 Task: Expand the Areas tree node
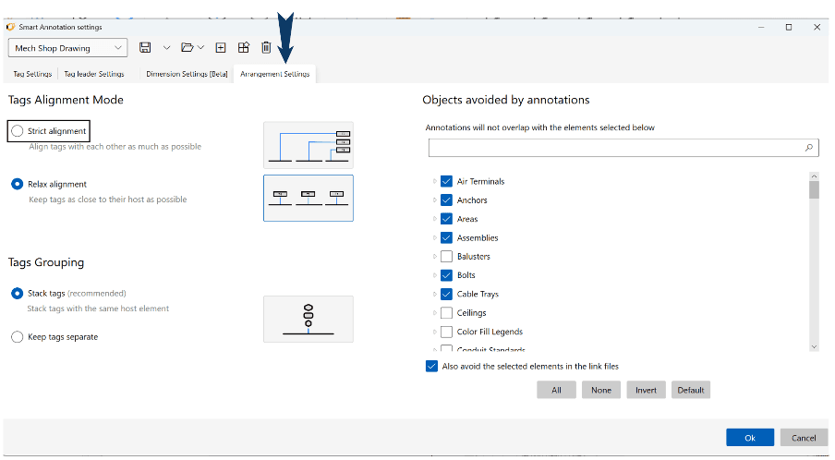[x=434, y=219]
